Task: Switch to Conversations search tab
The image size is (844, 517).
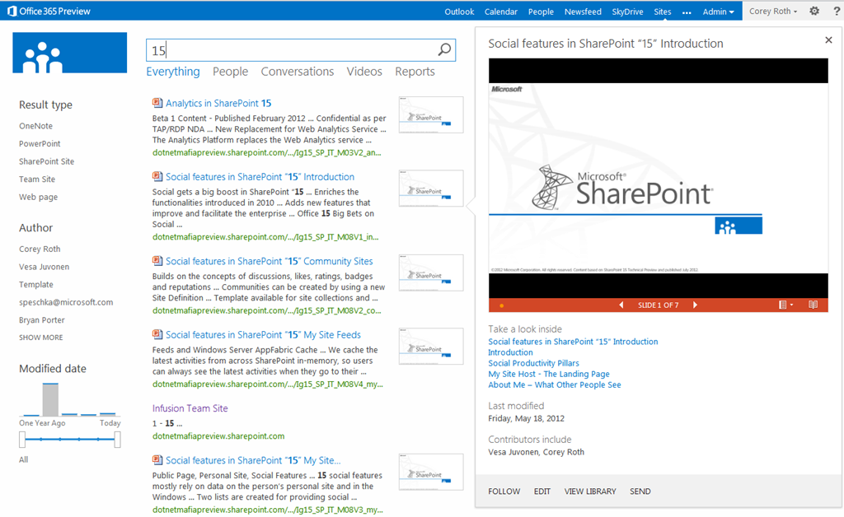Action: pos(297,72)
